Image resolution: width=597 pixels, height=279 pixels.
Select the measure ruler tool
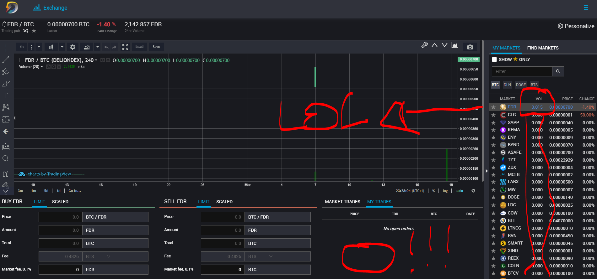click(6, 147)
